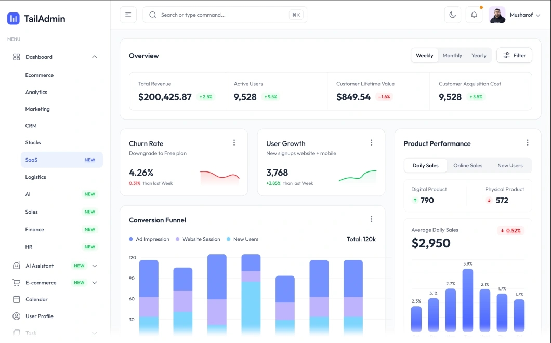Select the Daily Sales tab
551x343 pixels.
click(x=426, y=166)
